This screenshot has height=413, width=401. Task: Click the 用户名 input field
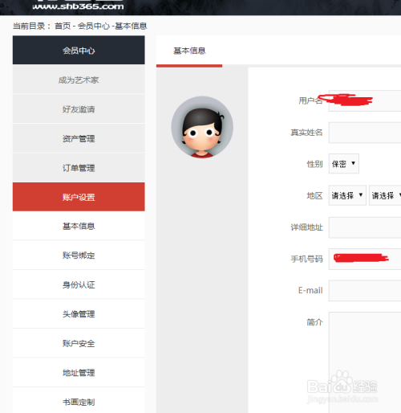point(365,100)
